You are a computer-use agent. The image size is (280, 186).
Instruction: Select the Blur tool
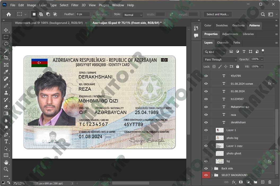coord(6,121)
